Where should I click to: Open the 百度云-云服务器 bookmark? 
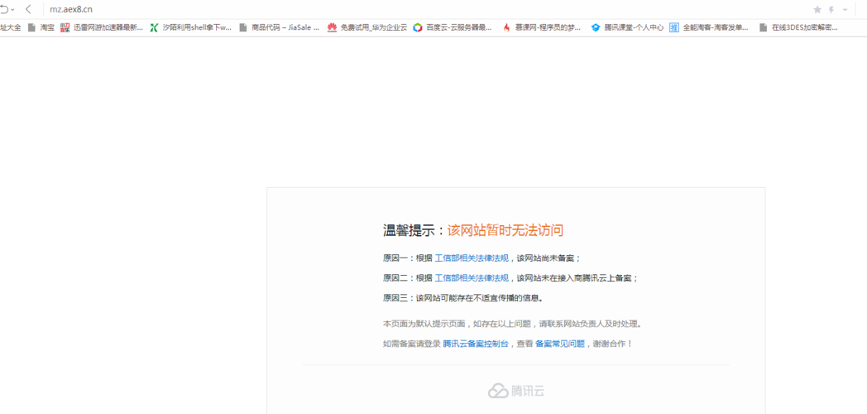[453, 27]
